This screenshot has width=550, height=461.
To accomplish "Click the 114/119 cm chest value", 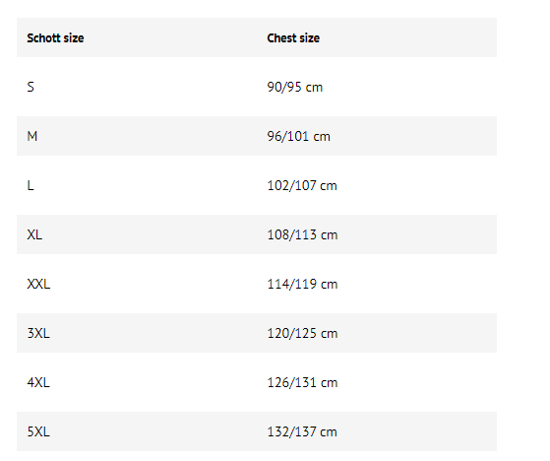I will point(302,284).
